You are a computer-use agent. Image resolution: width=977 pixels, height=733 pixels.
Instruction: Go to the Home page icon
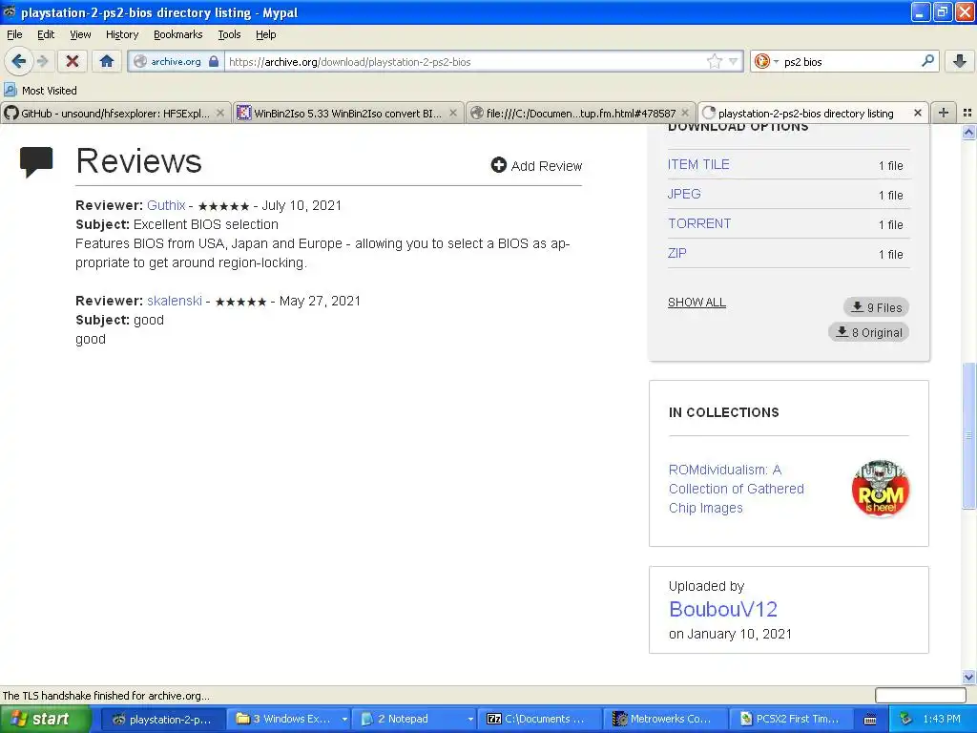tap(107, 61)
